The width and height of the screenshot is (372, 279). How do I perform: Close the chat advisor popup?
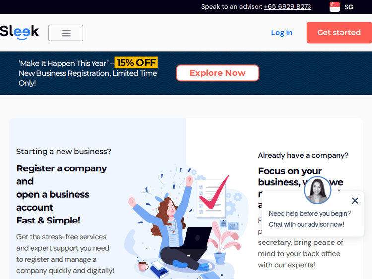tap(355, 201)
